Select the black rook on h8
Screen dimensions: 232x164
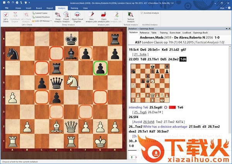(115, 39)
